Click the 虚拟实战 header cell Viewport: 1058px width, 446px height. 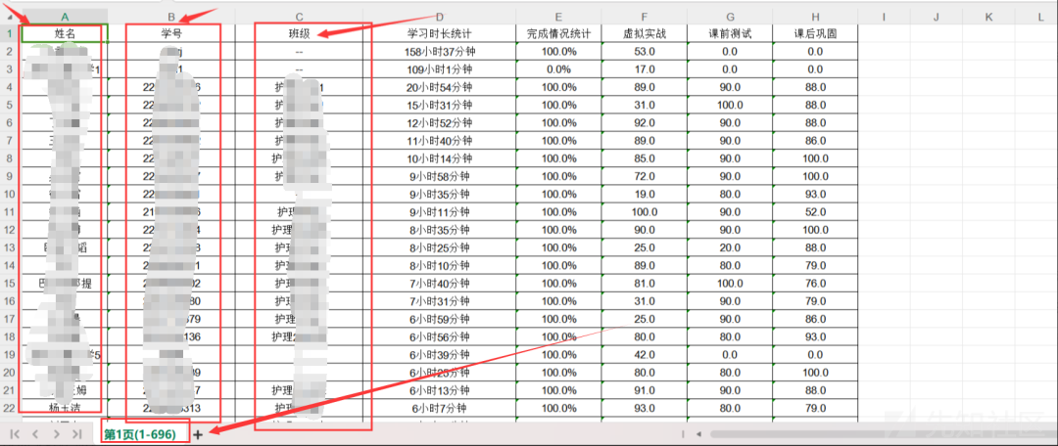coord(645,33)
